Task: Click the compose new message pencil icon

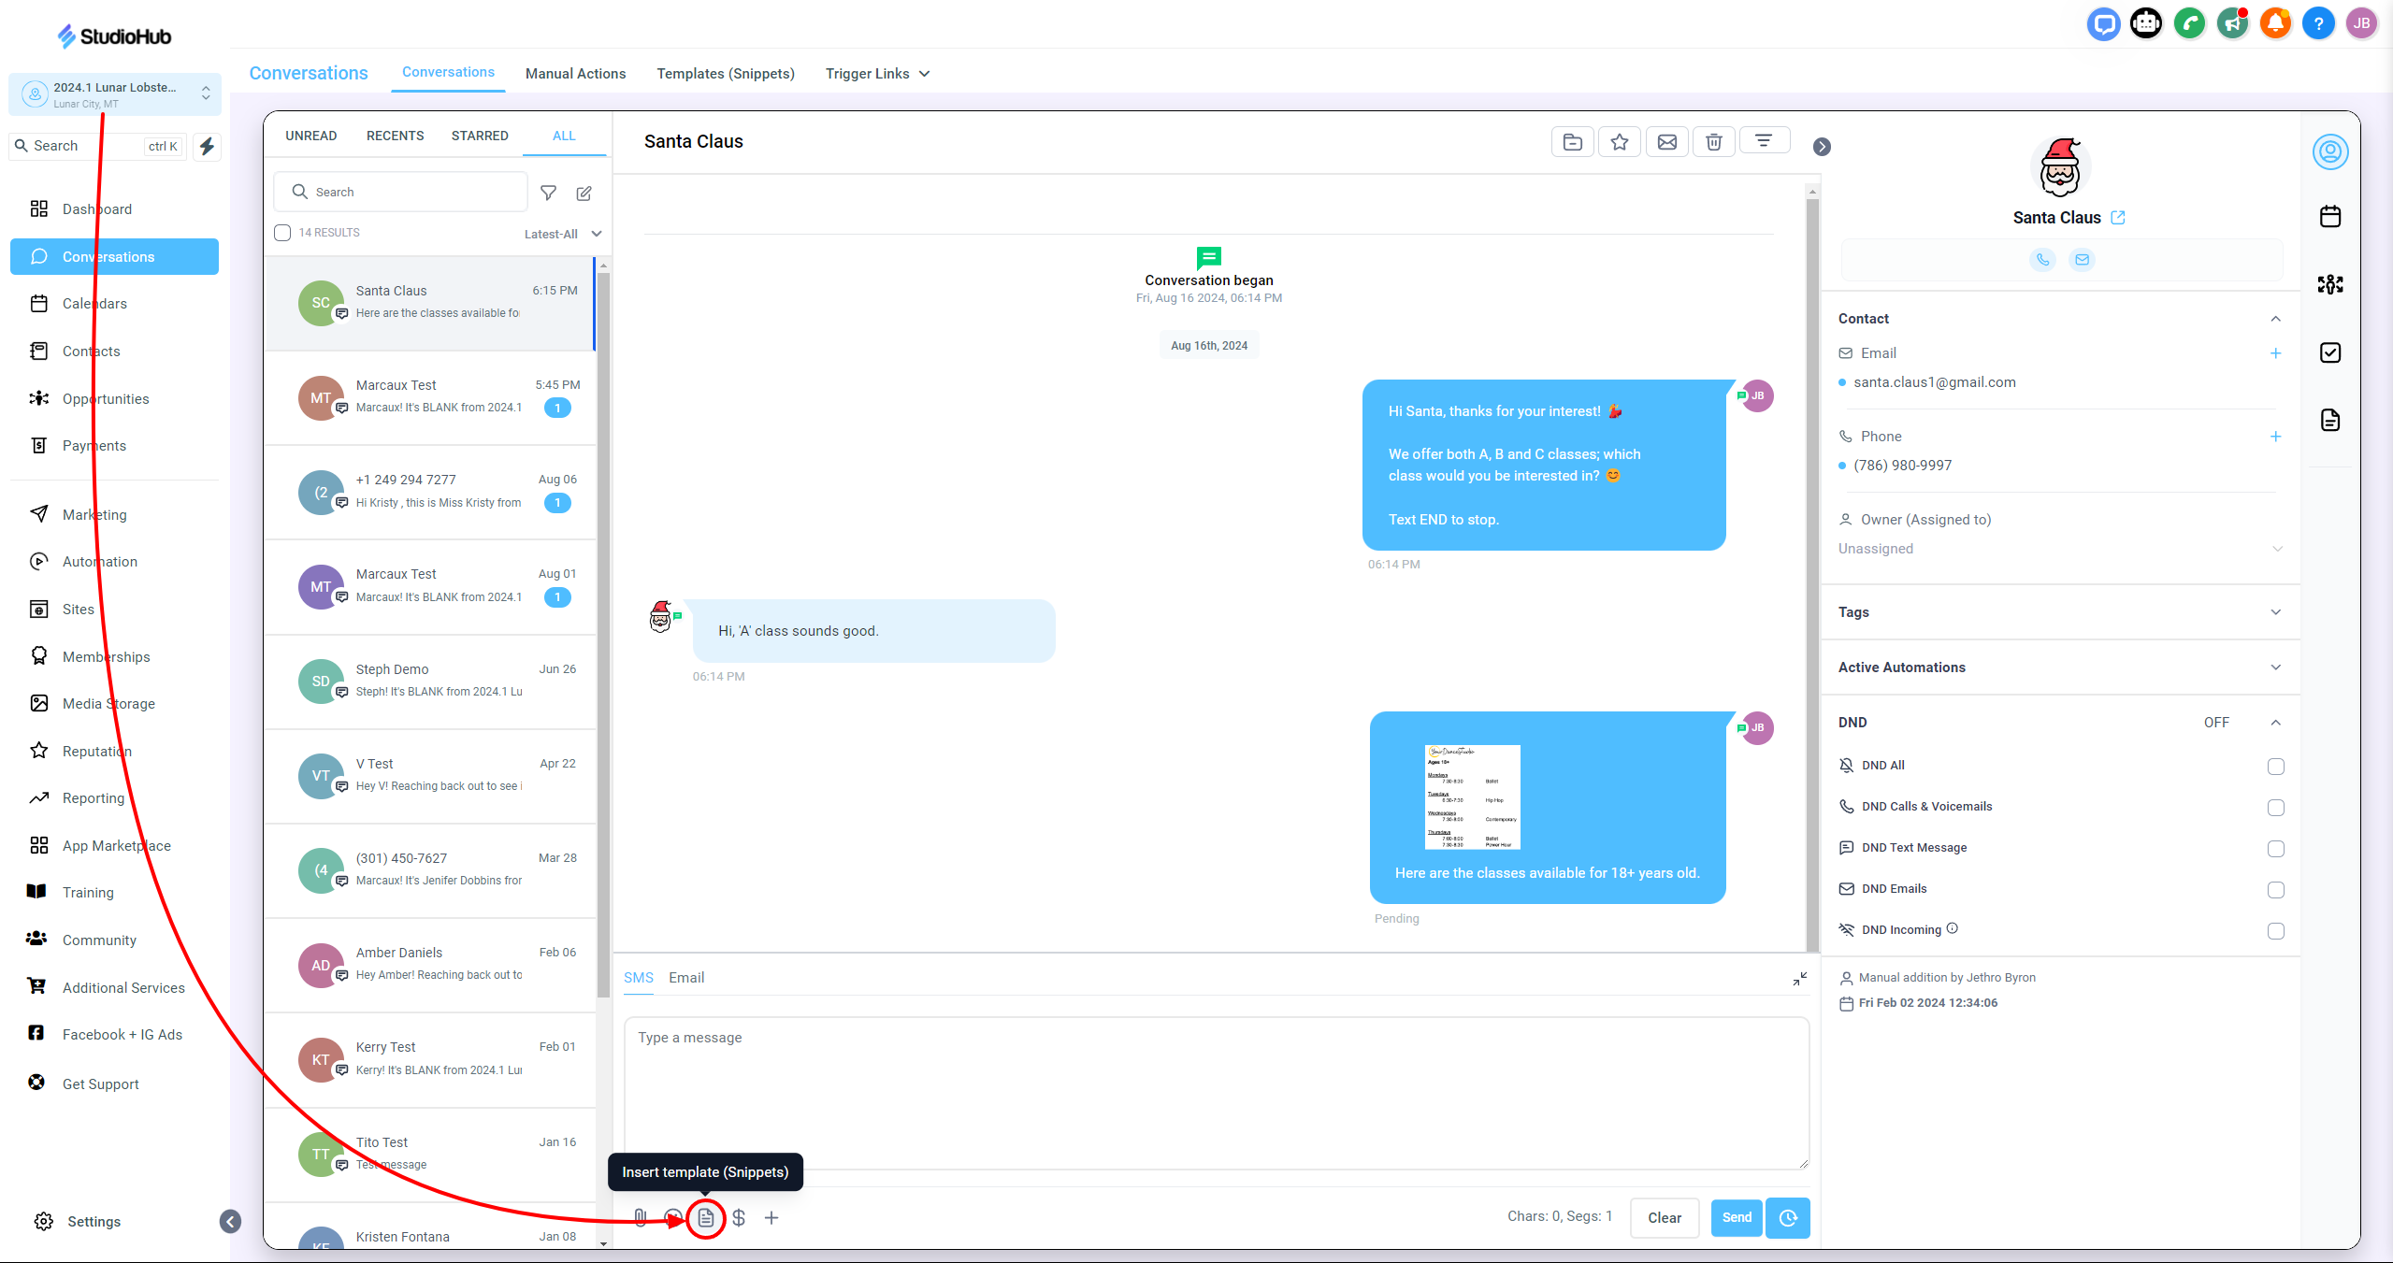Action: click(x=584, y=194)
